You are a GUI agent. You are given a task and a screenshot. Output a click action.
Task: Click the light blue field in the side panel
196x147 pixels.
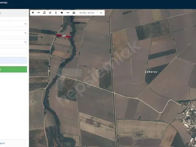coord(13,60)
